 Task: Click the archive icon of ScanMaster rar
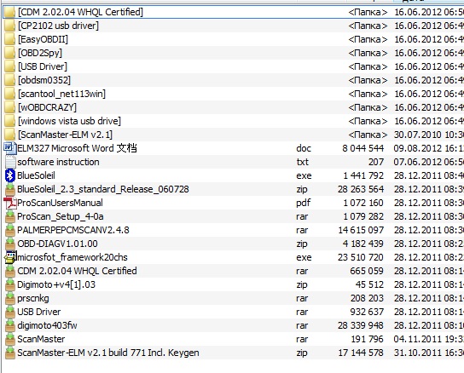pyautogui.click(x=10, y=339)
